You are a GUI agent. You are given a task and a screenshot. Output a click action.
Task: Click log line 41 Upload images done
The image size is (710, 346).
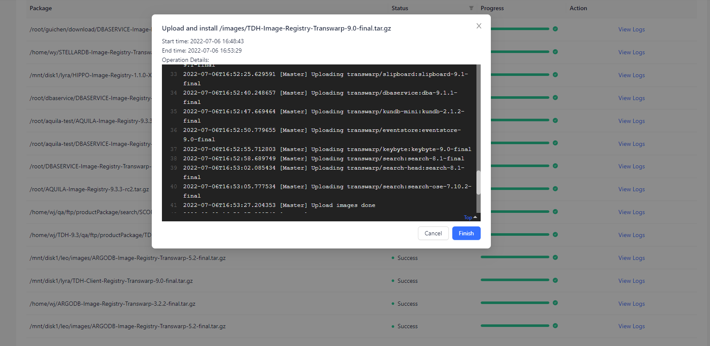(279, 205)
